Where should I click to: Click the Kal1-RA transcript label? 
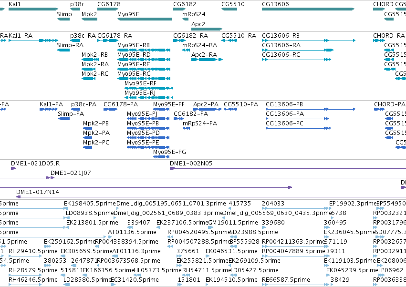coord(21,35)
